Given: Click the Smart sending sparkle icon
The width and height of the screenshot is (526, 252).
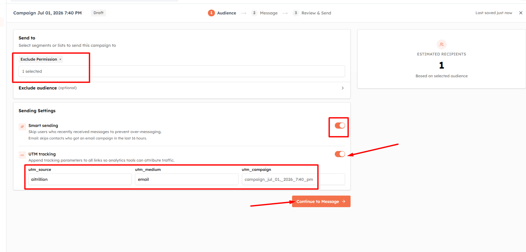Looking at the screenshot, I should click(x=22, y=127).
